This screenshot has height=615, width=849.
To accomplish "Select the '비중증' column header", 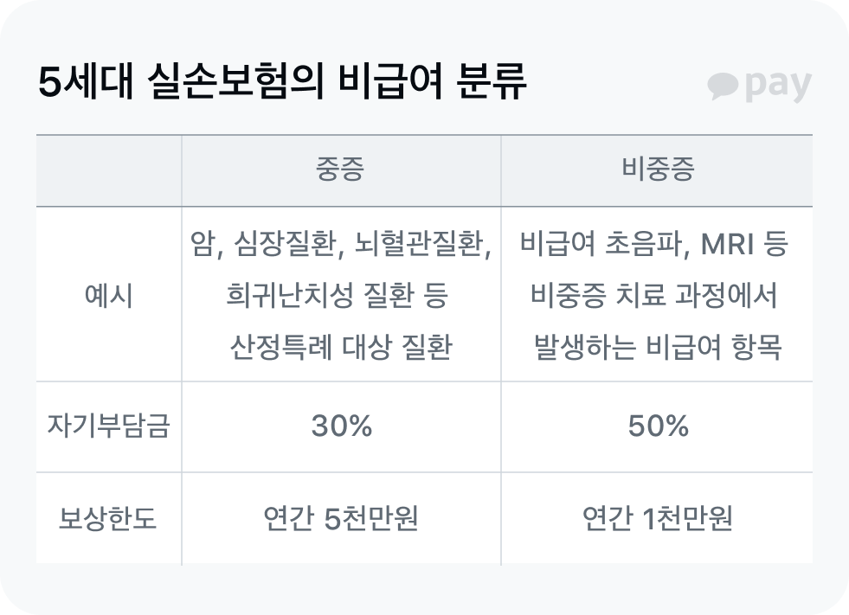I will 658,170.
